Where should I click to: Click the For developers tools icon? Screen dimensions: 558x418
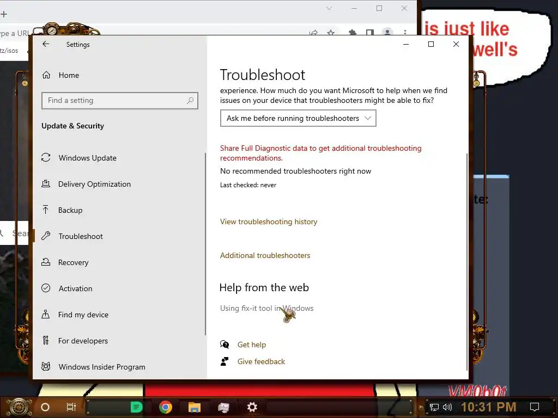pyautogui.click(x=46, y=341)
